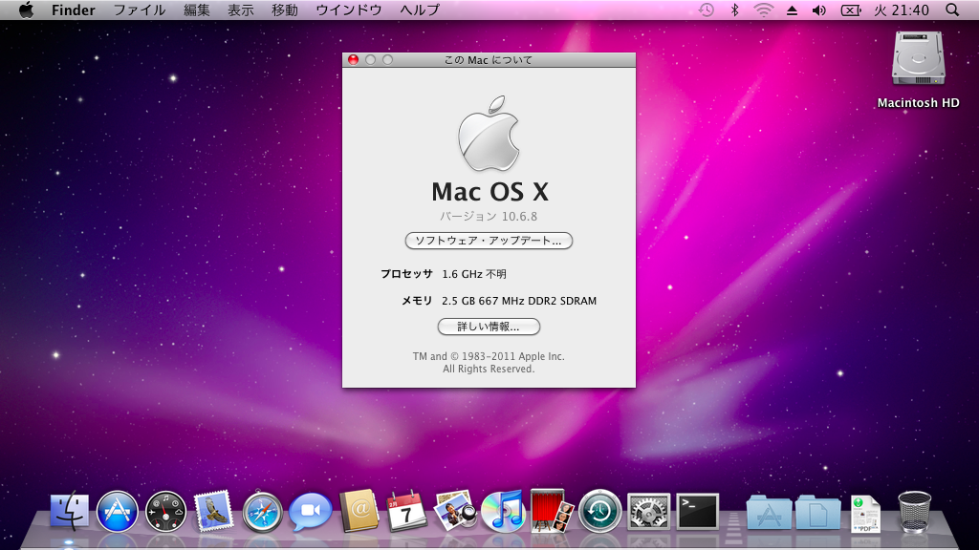Open the ウインドウ menu
This screenshot has width=979, height=550.
point(349,10)
